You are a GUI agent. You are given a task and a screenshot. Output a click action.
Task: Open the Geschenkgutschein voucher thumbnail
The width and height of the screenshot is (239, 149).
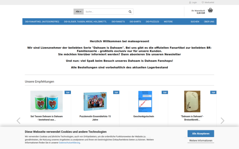[145, 101]
